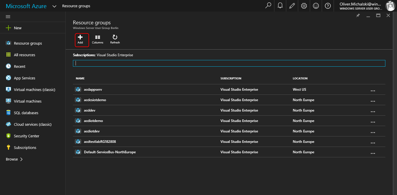The height and width of the screenshot is (195, 397).
Task: Click the Microsoft Azure logo text
Action: tap(26, 6)
